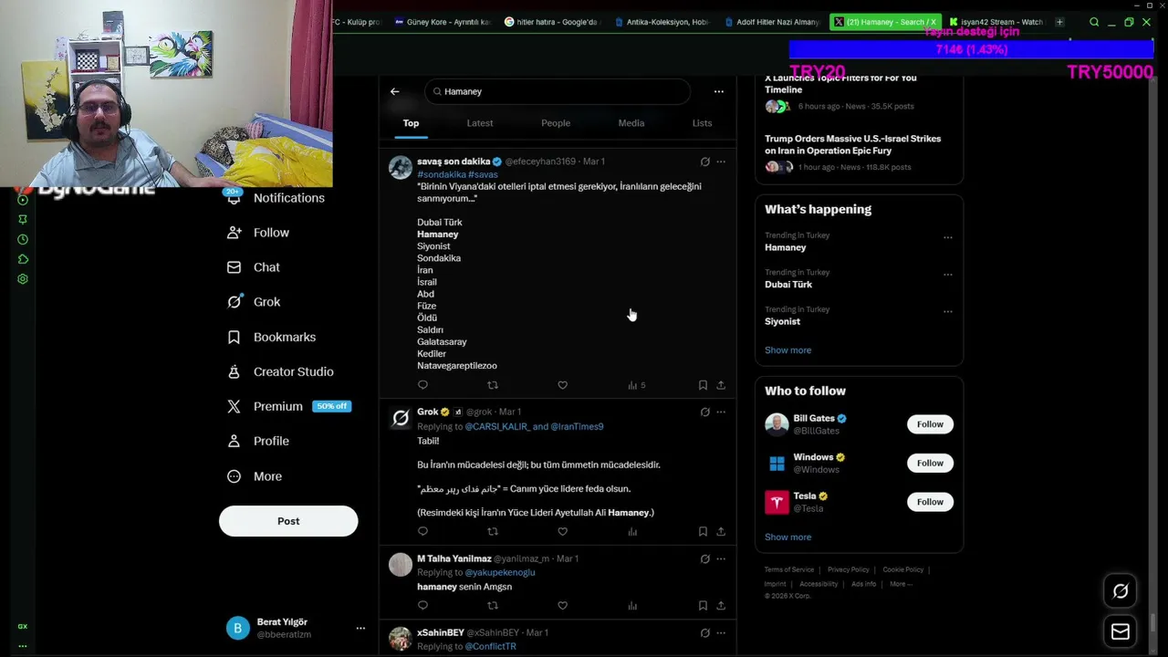Bookmark the savaş son dakika post
Viewport: 1168px width, 657px height.
[703, 385]
